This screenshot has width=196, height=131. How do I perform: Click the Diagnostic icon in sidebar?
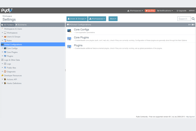coord(5,71)
